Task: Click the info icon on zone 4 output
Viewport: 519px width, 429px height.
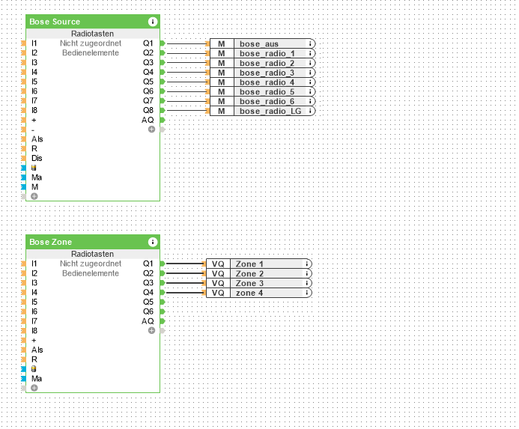Action: 307,293
